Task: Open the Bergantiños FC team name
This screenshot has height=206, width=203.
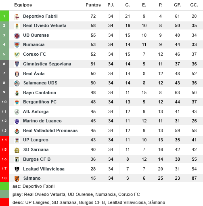Action: pos(40,102)
